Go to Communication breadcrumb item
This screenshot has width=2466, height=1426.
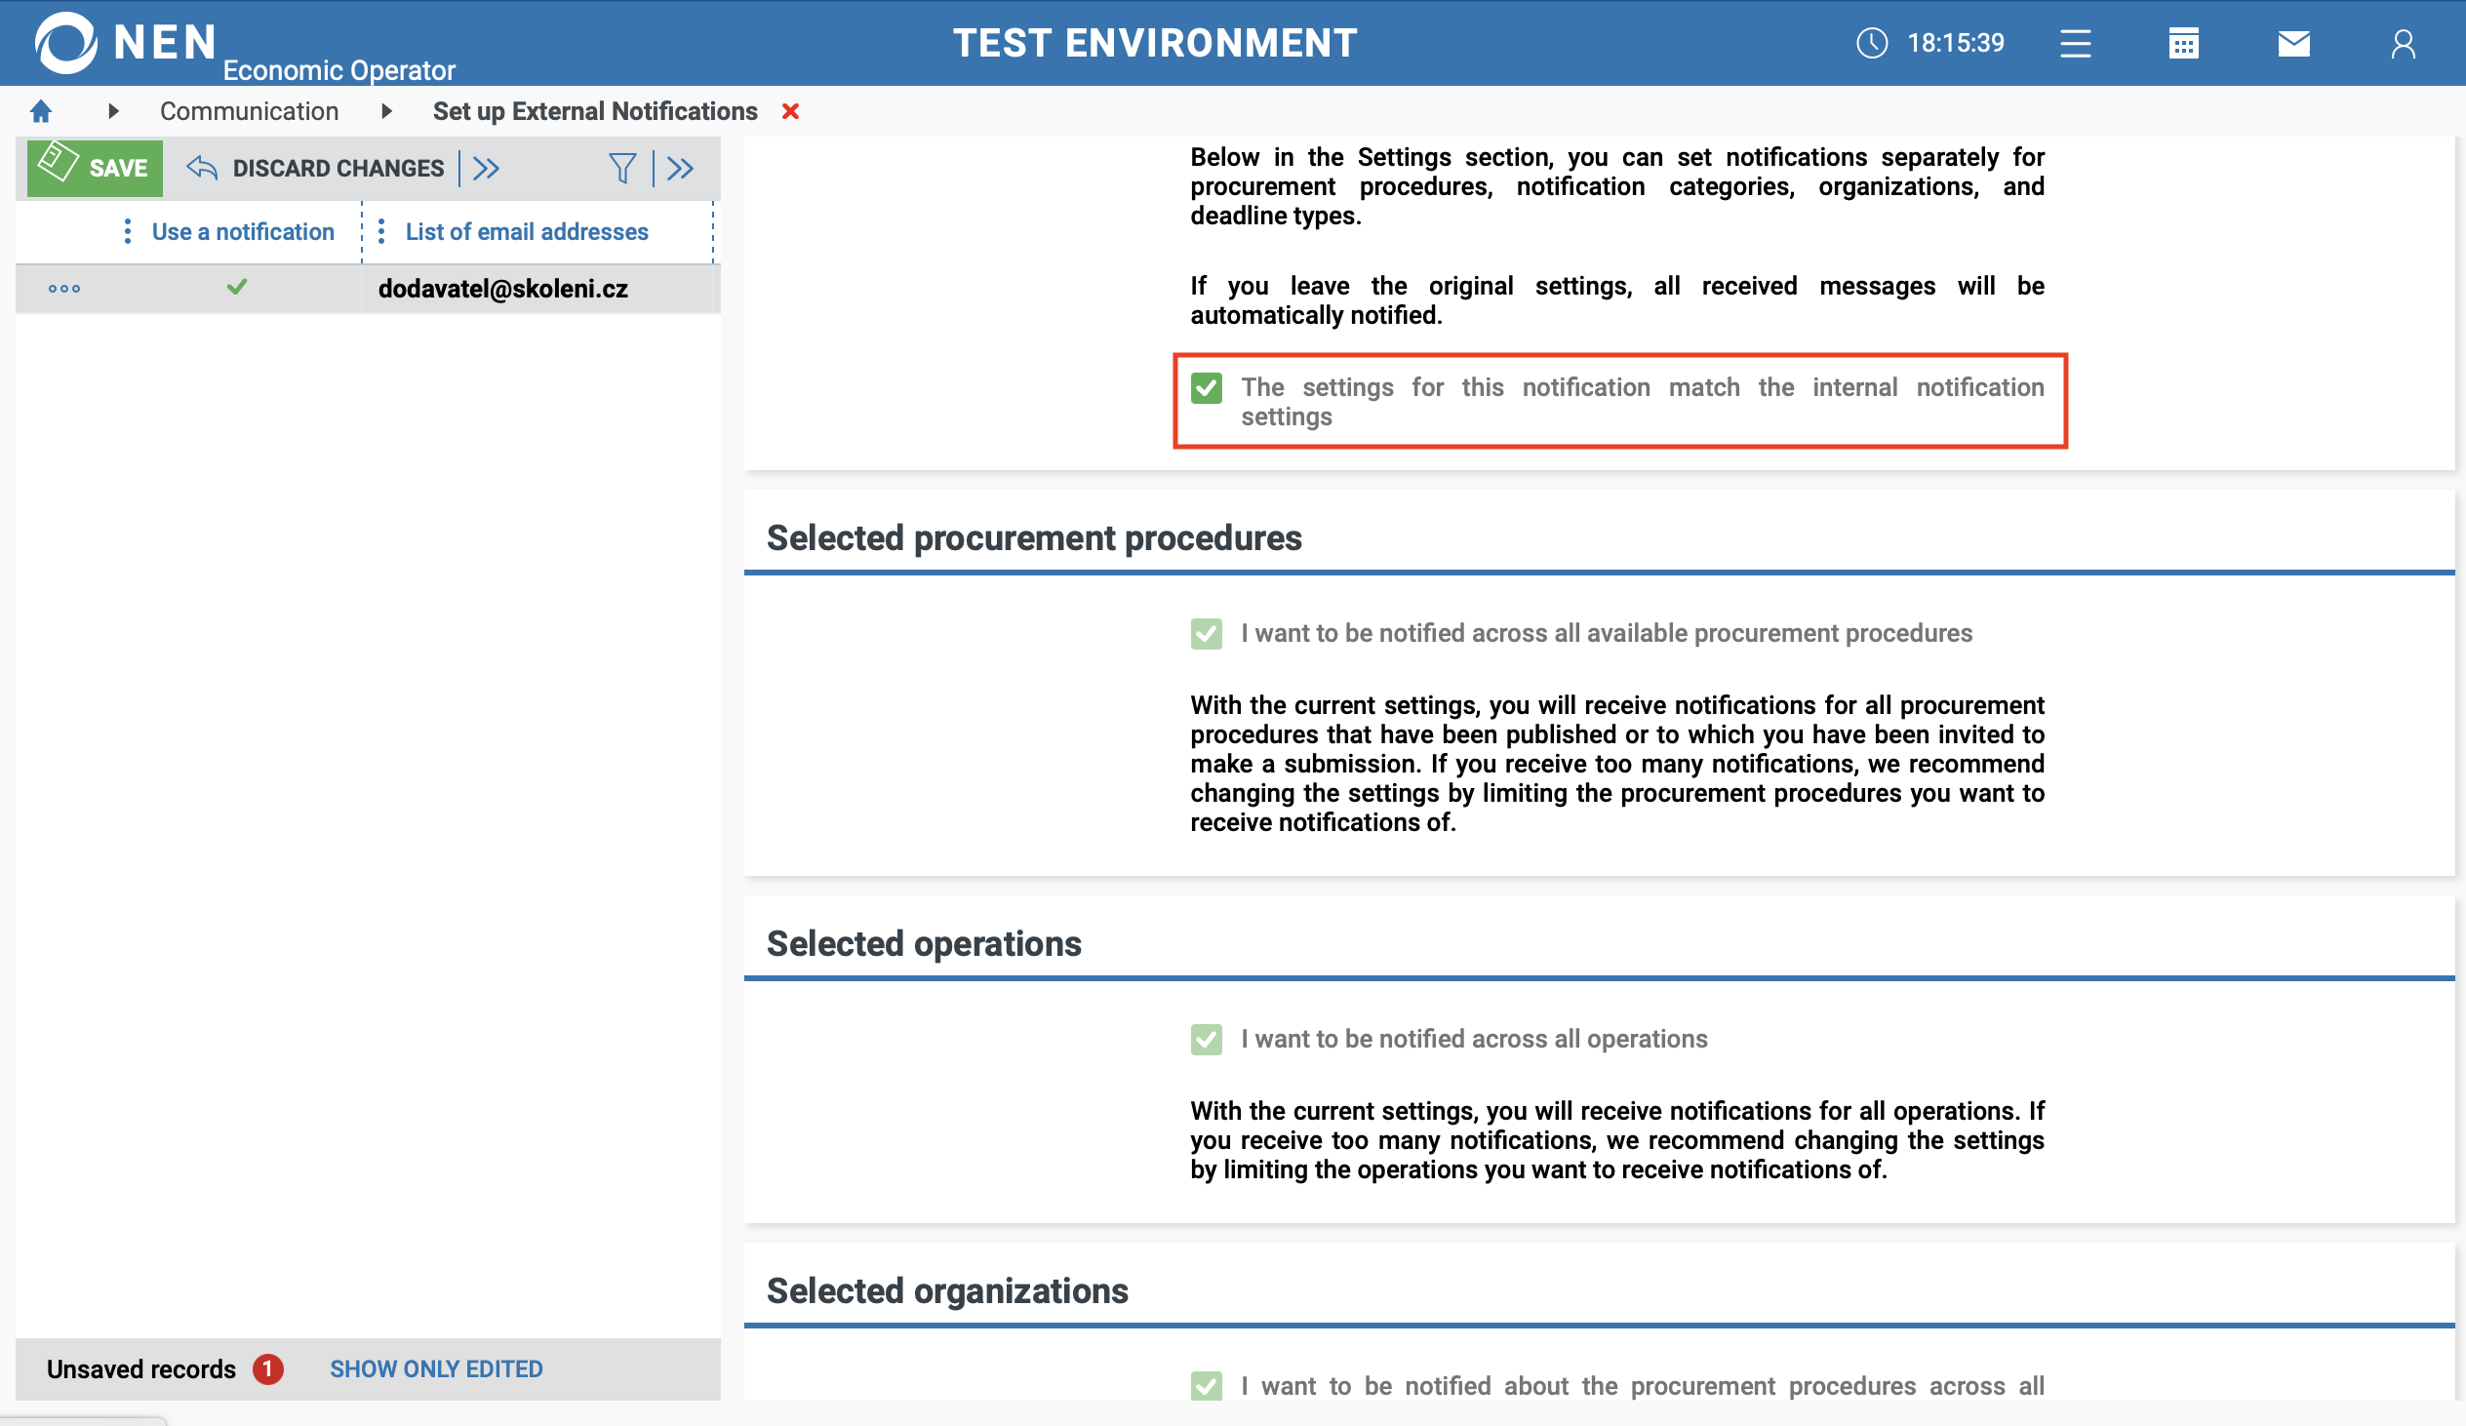coord(250,111)
